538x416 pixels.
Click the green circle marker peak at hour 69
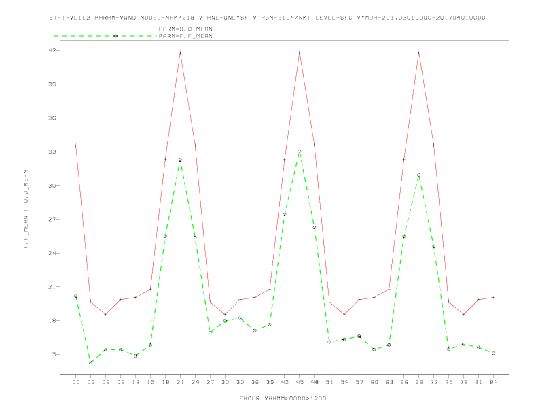point(419,175)
